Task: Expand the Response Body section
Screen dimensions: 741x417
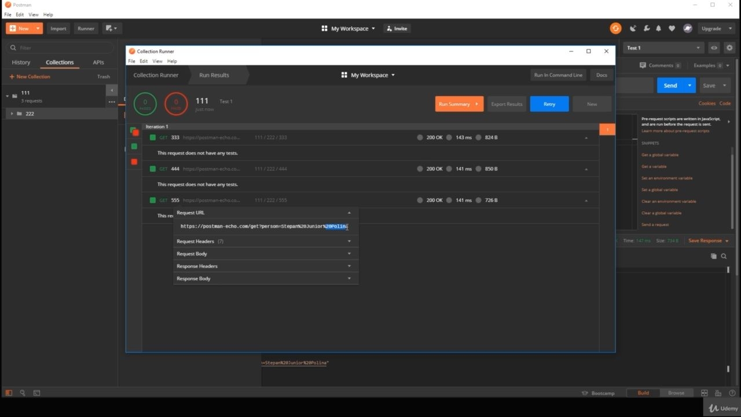Action: pos(266,279)
